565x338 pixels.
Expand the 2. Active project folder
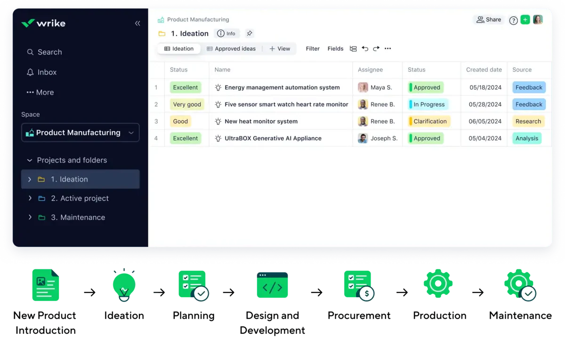(30, 198)
